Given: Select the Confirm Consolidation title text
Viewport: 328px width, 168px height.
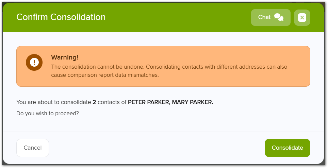Looking at the screenshot, I should click(x=61, y=17).
